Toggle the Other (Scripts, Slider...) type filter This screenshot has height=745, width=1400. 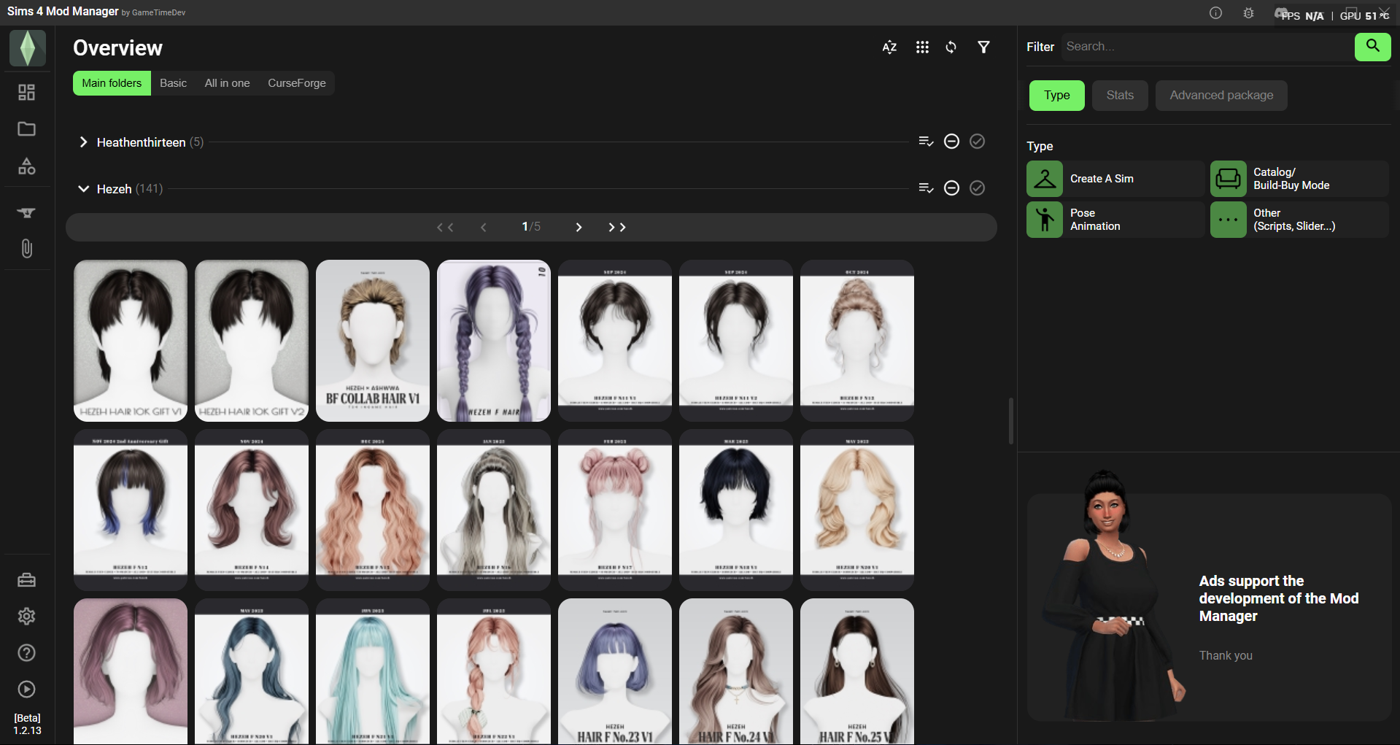pyautogui.click(x=1299, y=220)
